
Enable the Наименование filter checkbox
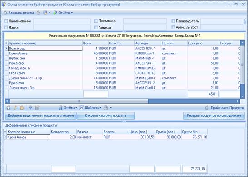pyautogui.click(x=6, y=21)
